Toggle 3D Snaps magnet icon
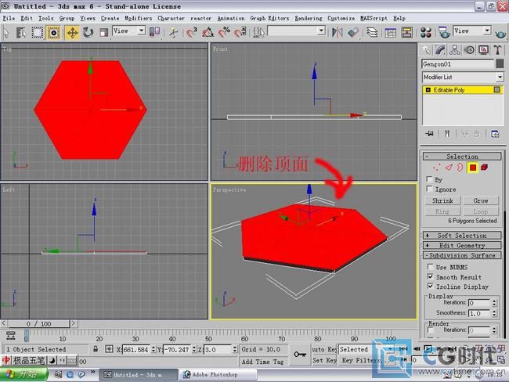The image size is (509, 382). point(192,32)
